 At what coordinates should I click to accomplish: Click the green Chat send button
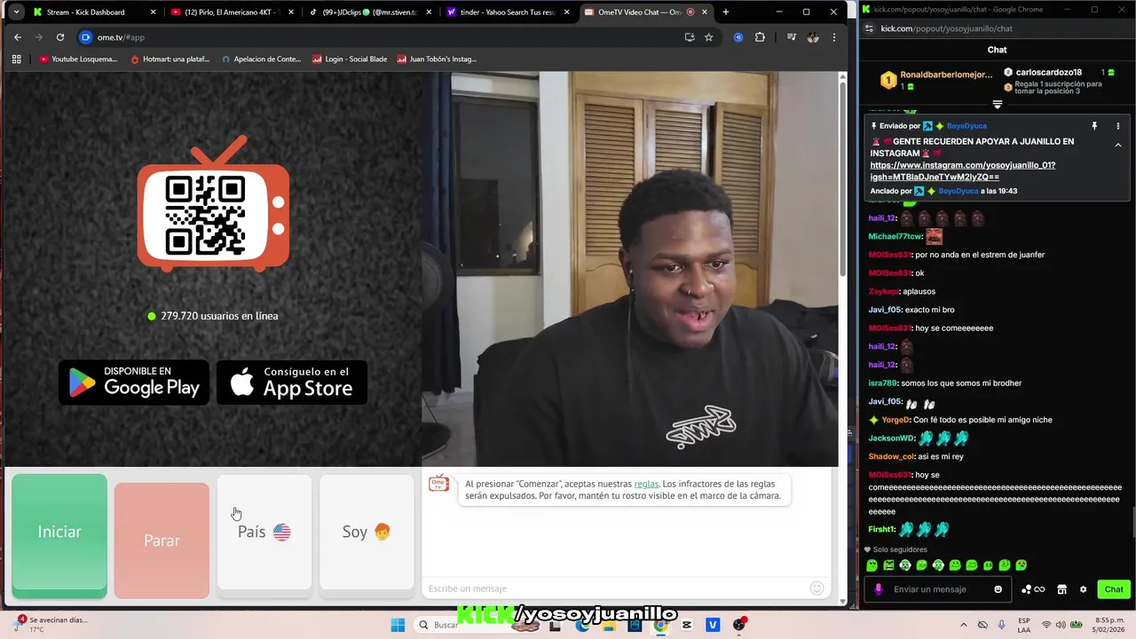tap(1114, 589)
